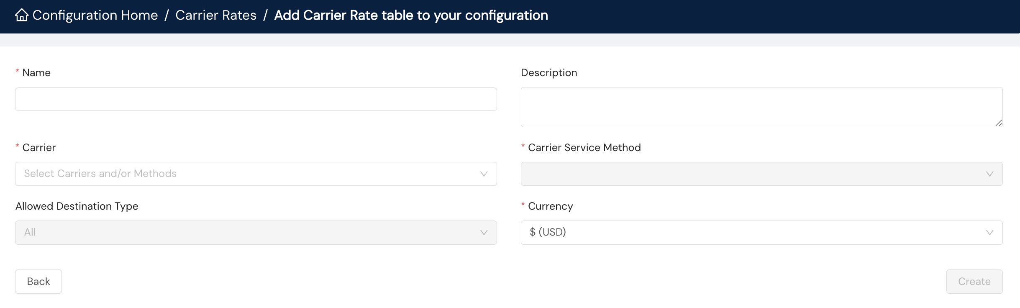Click the home icon in breadcrumb
The height and width of the screenshot is (308, 1020).
[x=22, y=15]
